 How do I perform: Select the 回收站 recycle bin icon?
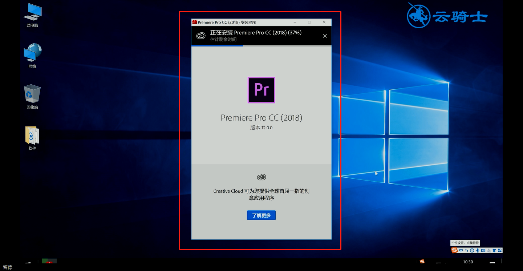click(32, 97)
